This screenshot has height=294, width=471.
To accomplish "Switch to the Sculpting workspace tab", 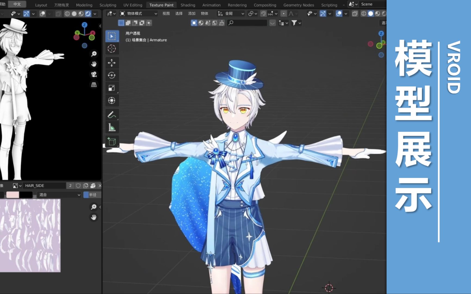I will point(108,5).
